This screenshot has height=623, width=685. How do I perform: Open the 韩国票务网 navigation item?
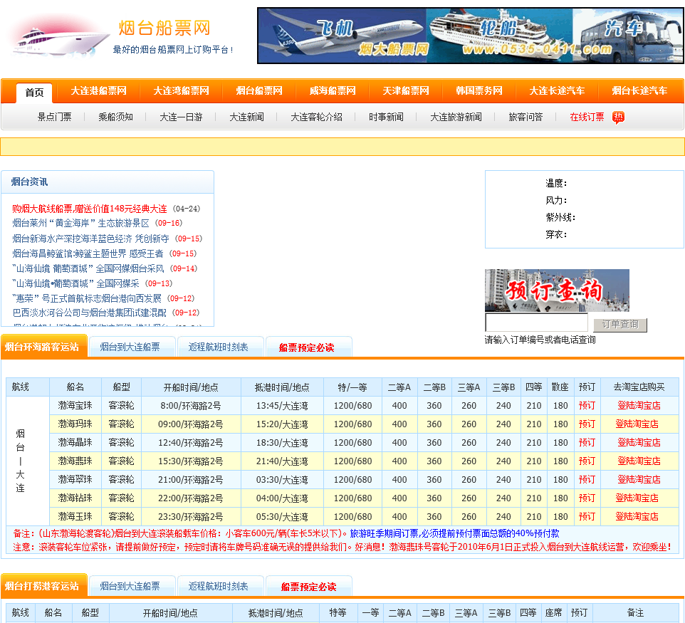point(479,91)
